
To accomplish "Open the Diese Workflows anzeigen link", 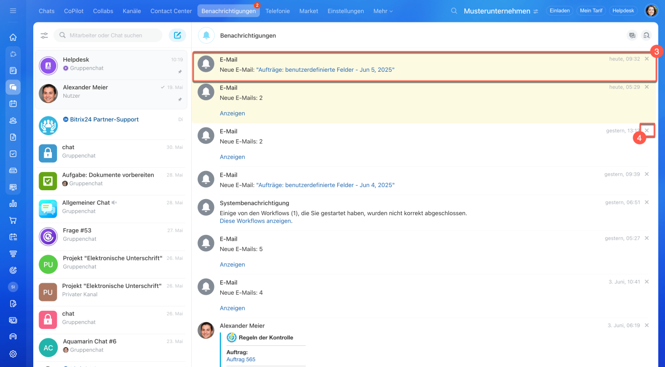I will point(255,221).
